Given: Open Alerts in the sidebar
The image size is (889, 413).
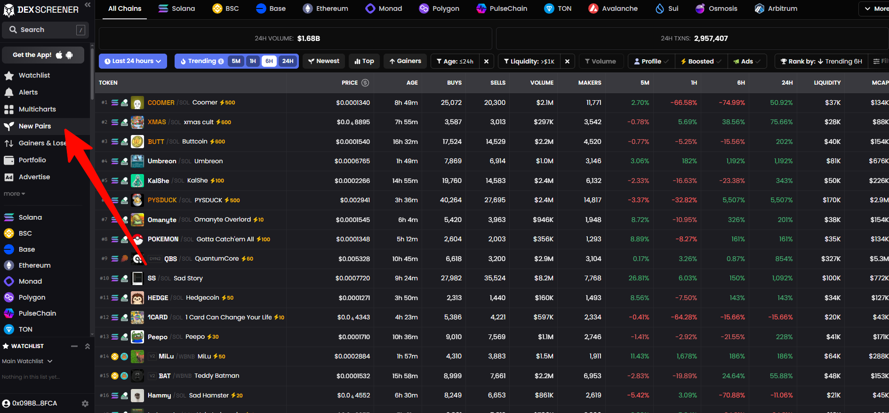Looking at the screenshot, I should (x=28, y=92).
